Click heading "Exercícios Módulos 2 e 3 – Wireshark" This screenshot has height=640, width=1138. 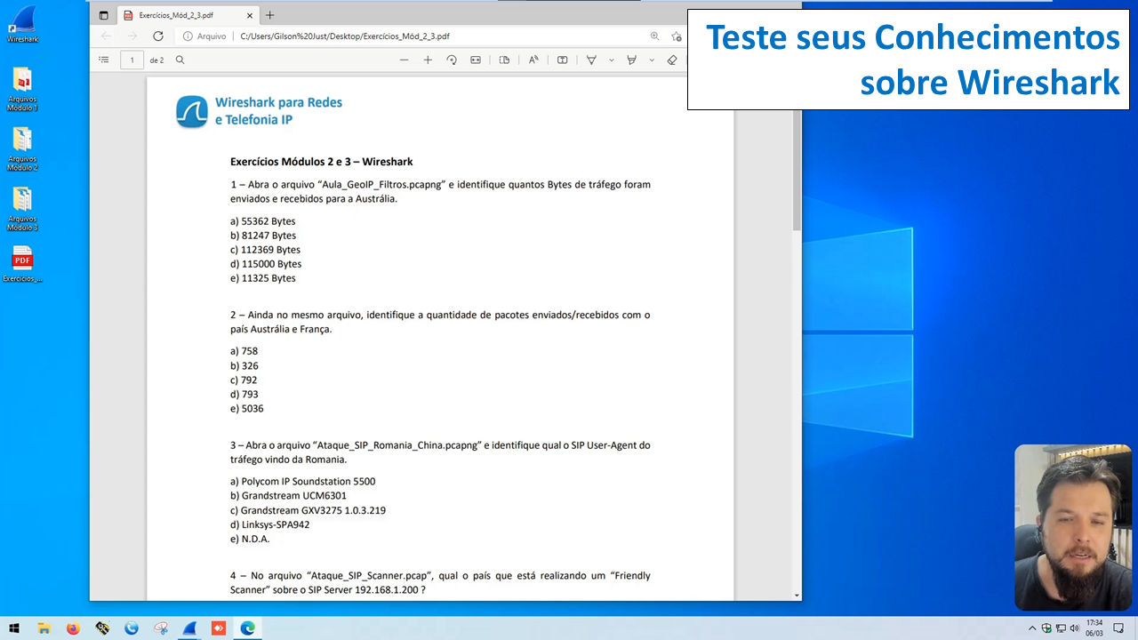point(322,162)
